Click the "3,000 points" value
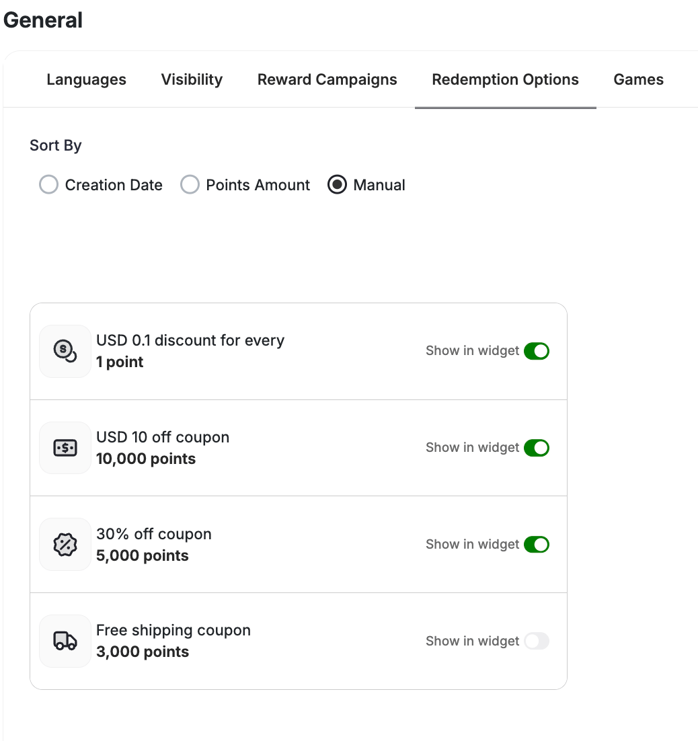The image size is (698, 741). (x=143, y=652)
